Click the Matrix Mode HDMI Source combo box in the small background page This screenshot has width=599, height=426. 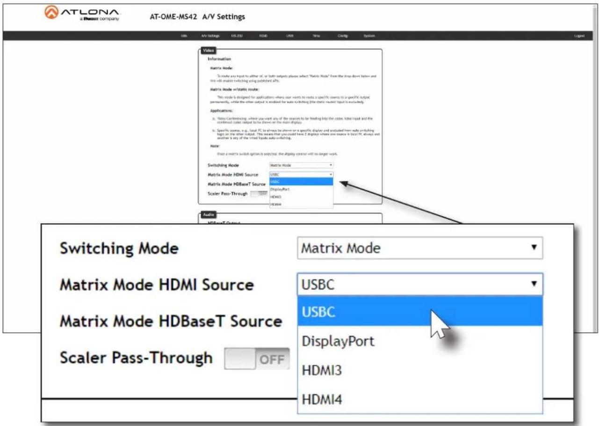point(301,174)
